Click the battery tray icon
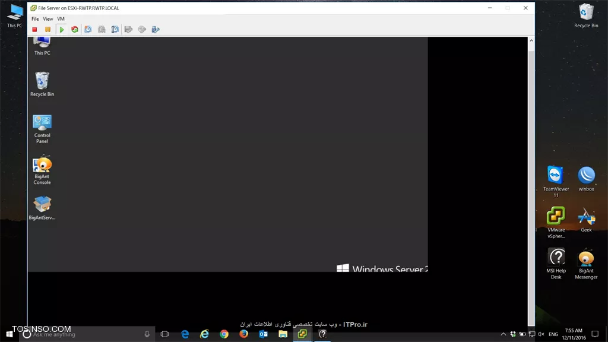 (x=522, y=334)
